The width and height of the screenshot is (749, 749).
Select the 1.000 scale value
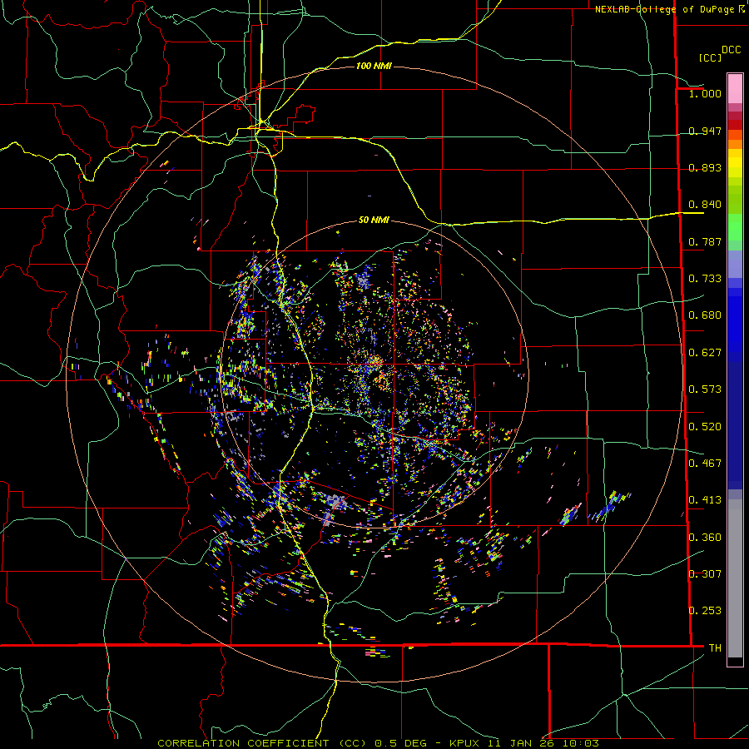[705, 93]
